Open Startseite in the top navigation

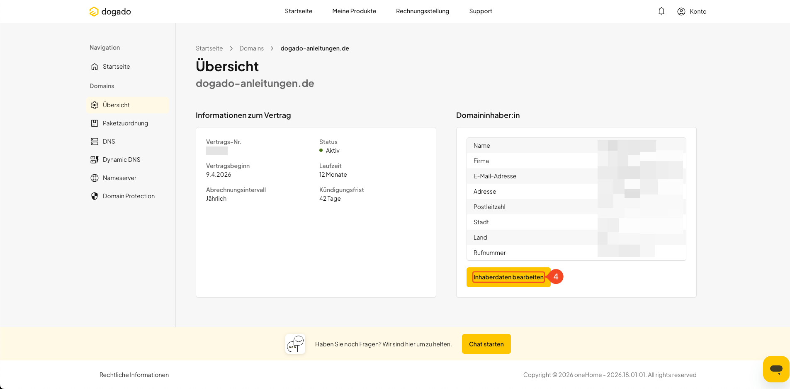click(299, 11)
